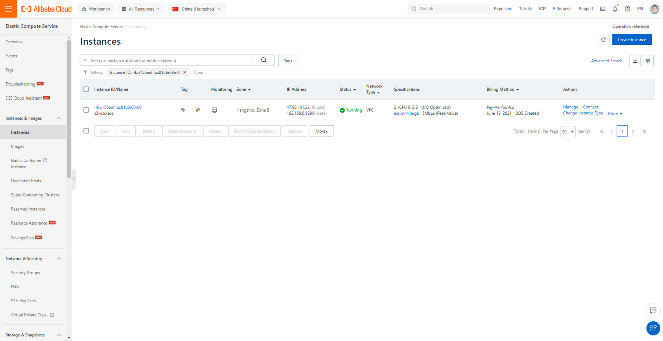
Task: Click the sidebar vertical scrollbar
Action: pos(69,109)
